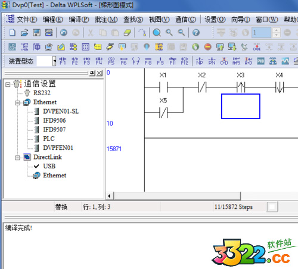Open the help question-mark icon
This screenshot has width=298, height=269.
(x=196, y=33)
